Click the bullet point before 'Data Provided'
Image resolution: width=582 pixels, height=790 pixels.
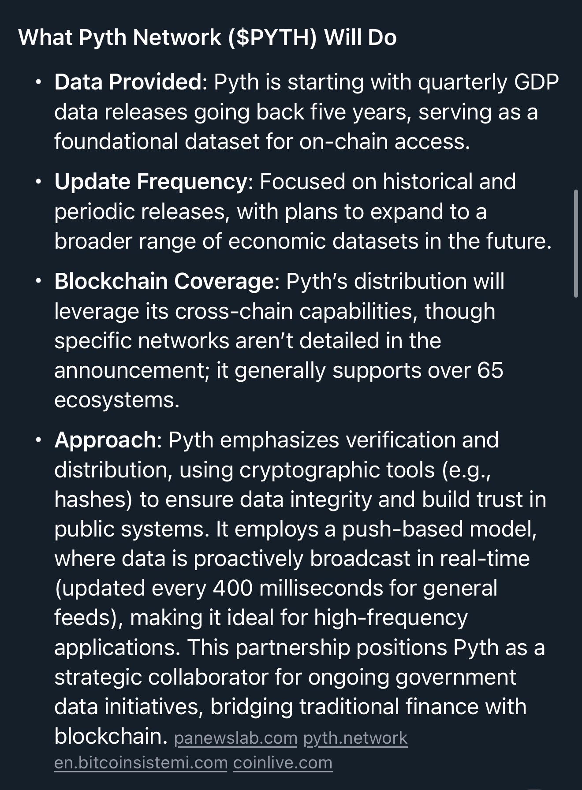tap(39, 82)
